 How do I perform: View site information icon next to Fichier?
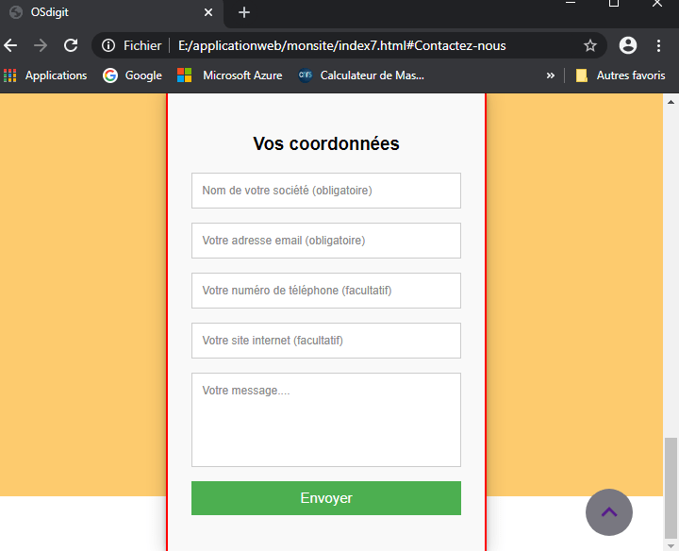pyautogui.click(x=108, y=45)
